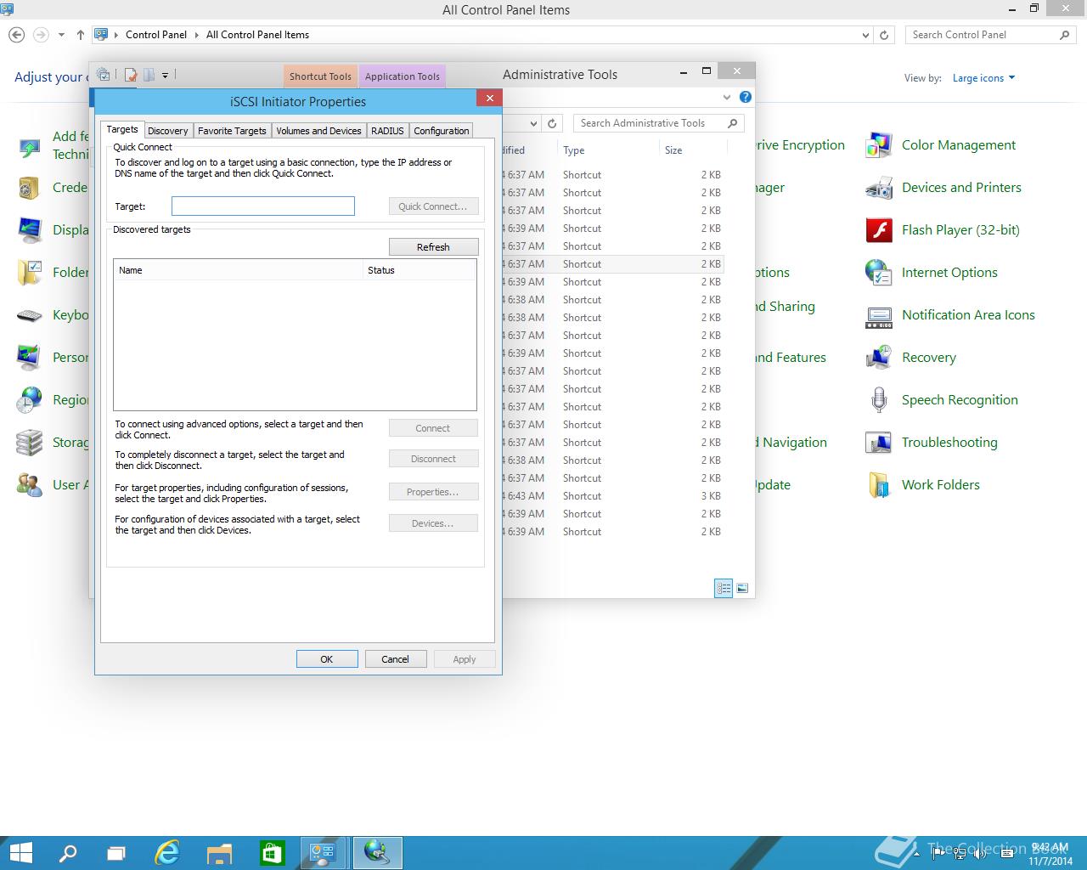Go back in the Control Panel window

coord(16,35)
